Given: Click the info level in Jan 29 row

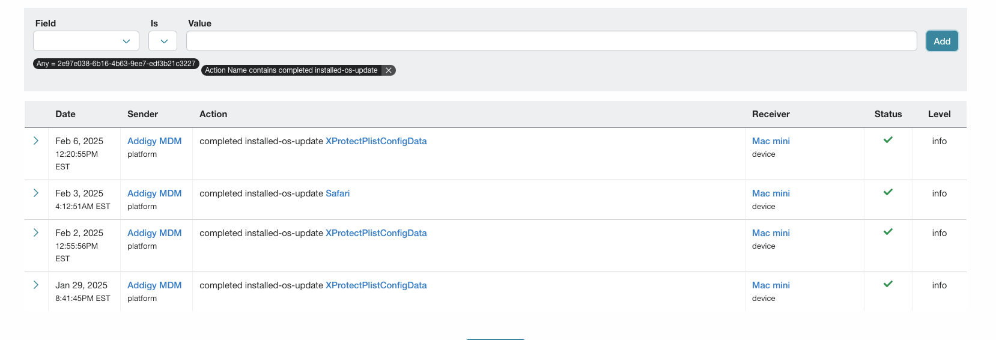Looking at the screenshot, I should [939, 285].
